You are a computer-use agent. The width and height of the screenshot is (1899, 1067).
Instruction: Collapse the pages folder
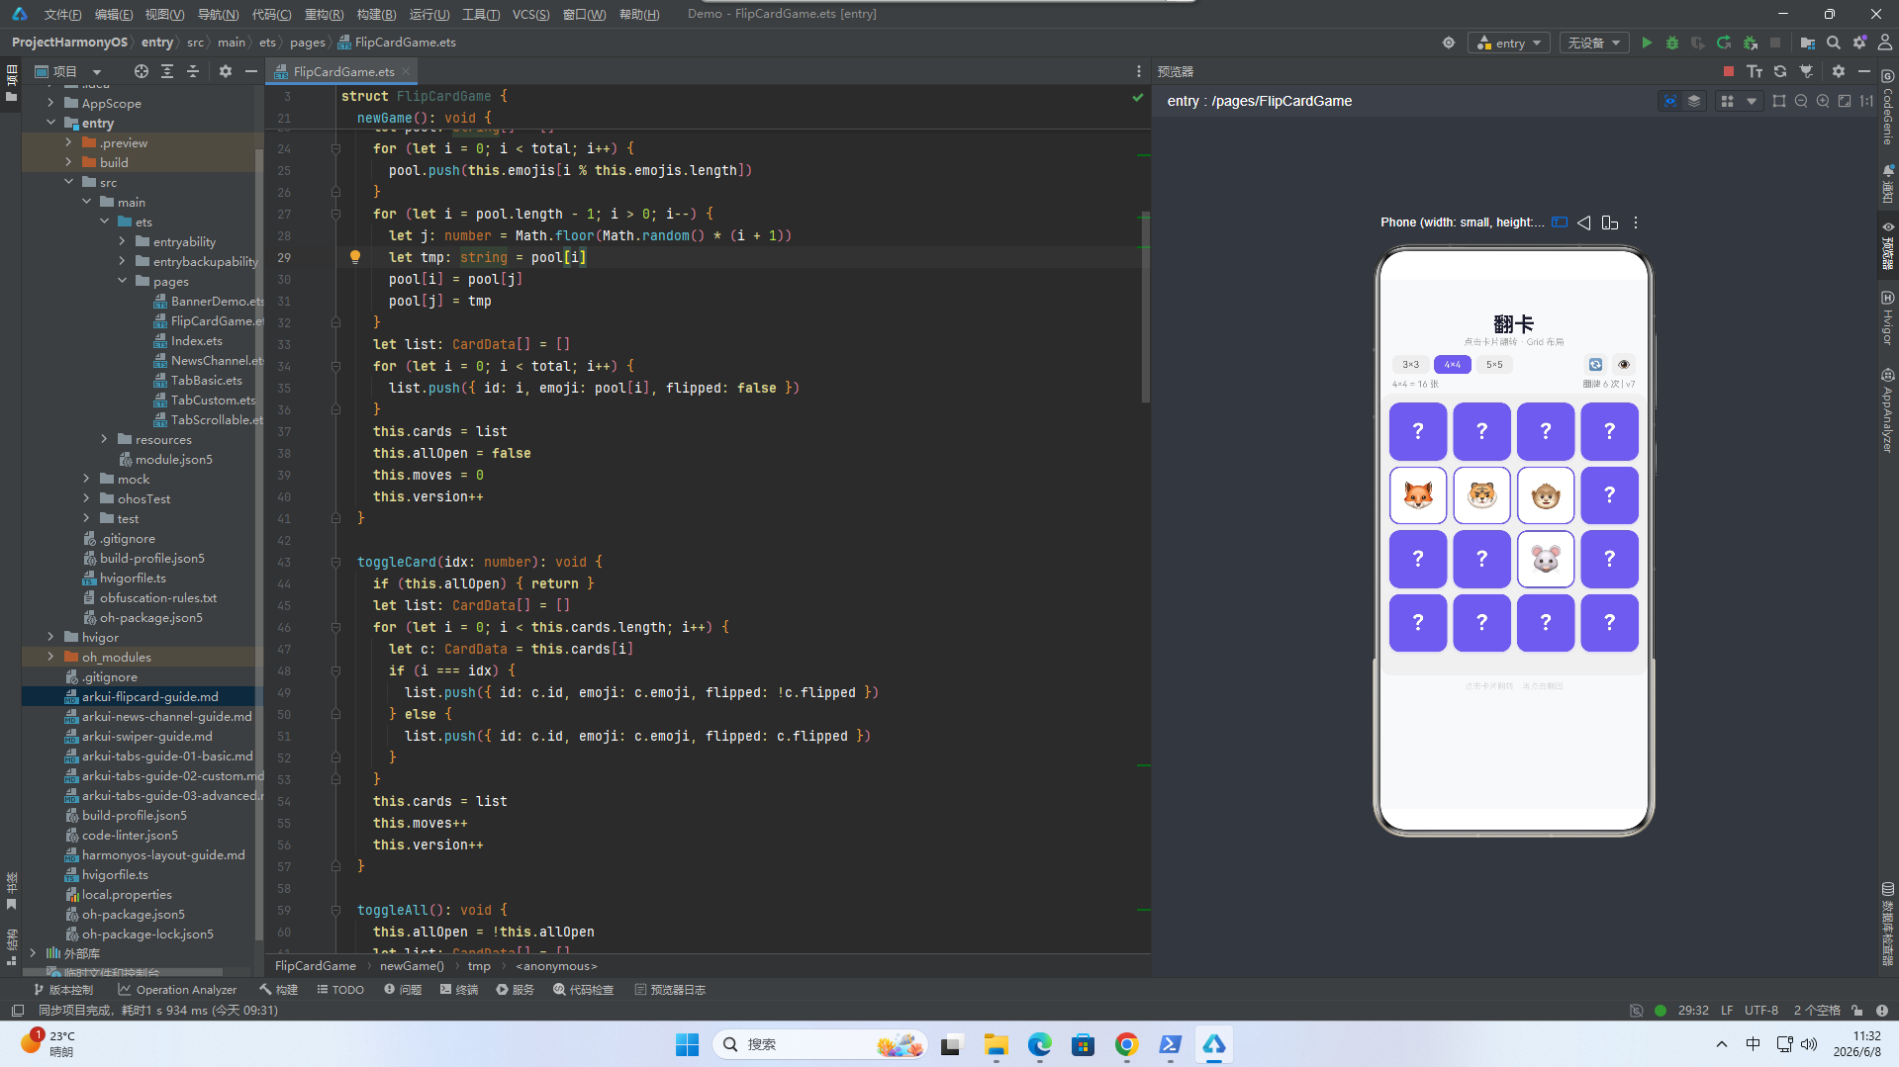coord(123,281)
